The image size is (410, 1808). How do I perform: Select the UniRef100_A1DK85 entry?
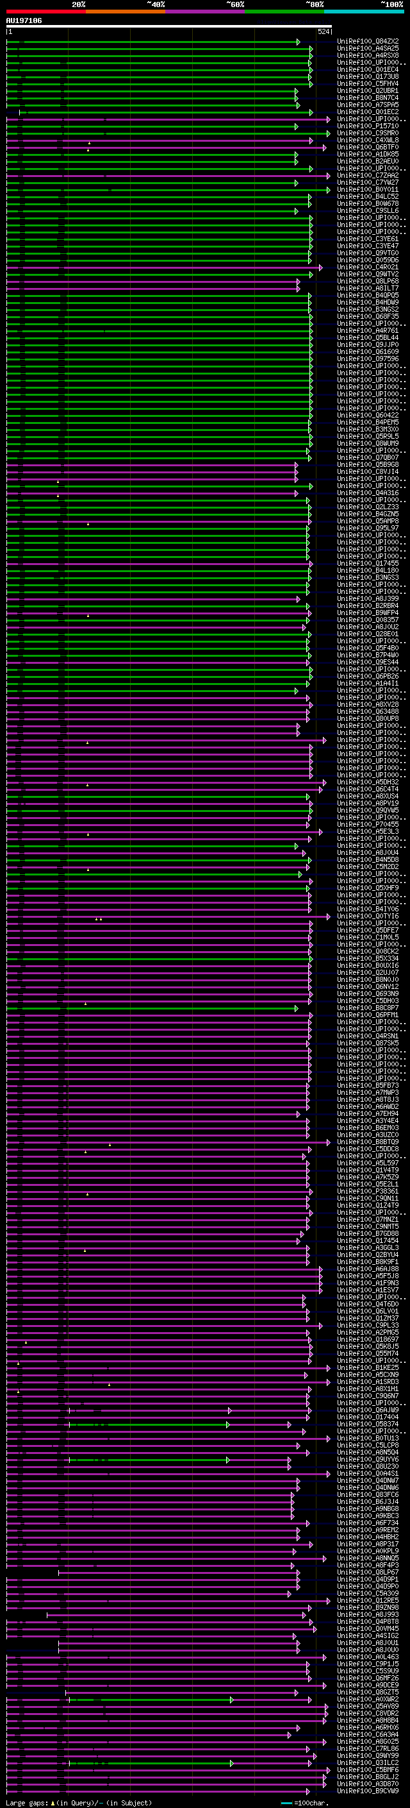point(368,155)
